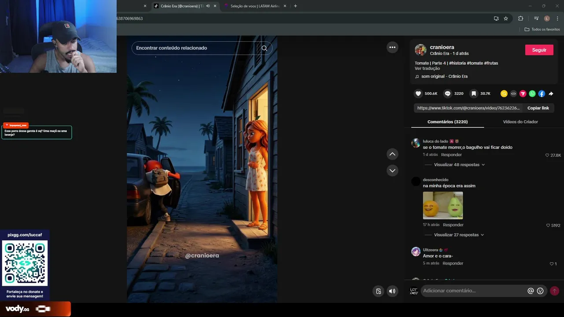The height and width of the screenshot is (317, 564).
Task: Close the LATAM Airlines tab
Action: (x=285, y=6)
